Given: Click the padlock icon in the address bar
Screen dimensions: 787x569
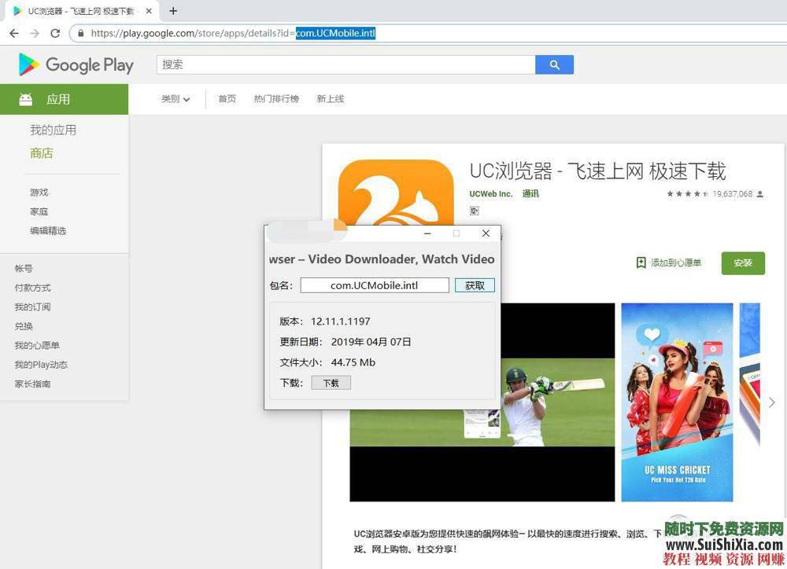Looking at the screenshot, I should 80,33.
